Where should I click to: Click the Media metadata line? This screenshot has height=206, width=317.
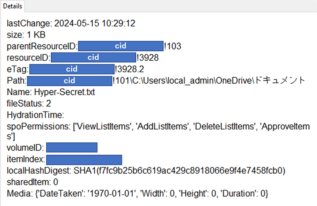[x=137, y=194]
